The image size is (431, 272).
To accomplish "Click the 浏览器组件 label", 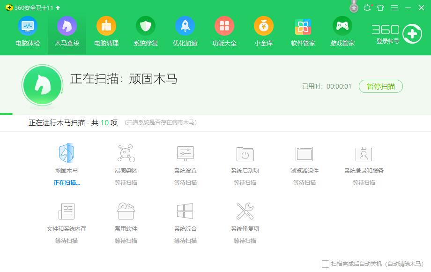I will pos(305,171).
